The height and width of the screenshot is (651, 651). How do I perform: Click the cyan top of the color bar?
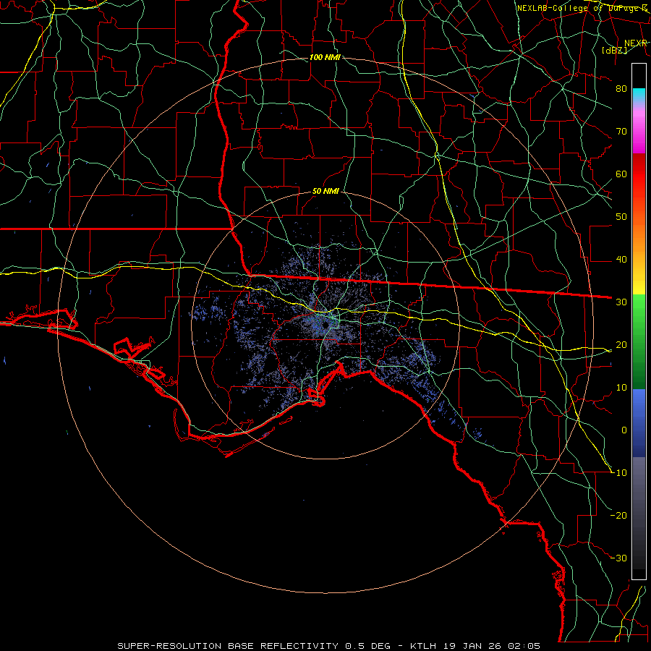tap(639, 94)
